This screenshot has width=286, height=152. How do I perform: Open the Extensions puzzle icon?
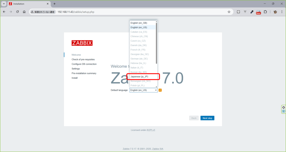[x=265, y=12]
